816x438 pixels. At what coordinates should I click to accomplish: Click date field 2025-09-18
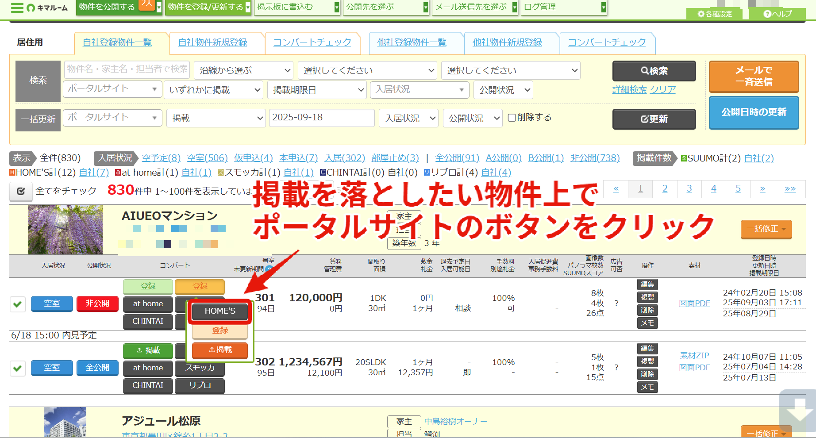322,118
